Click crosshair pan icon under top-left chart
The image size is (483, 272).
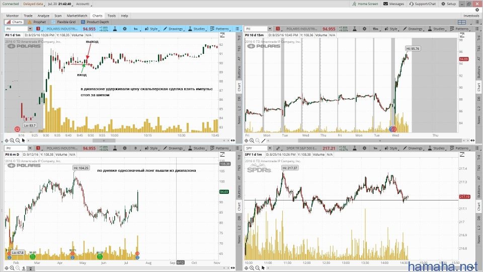[x=6, y=141]
